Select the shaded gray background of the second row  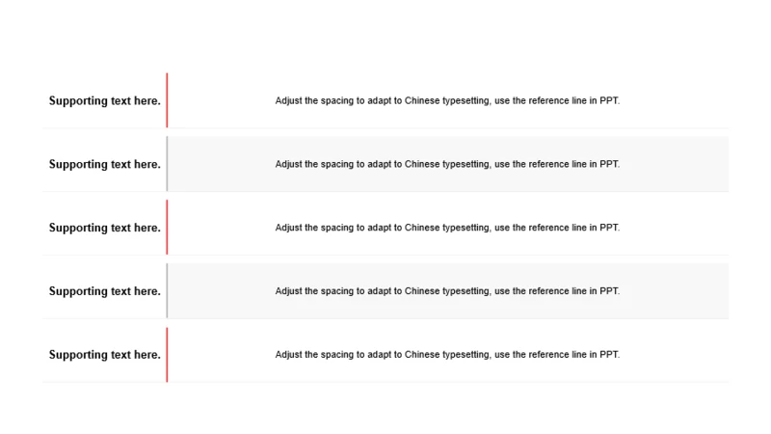click(x=448, y=164)
